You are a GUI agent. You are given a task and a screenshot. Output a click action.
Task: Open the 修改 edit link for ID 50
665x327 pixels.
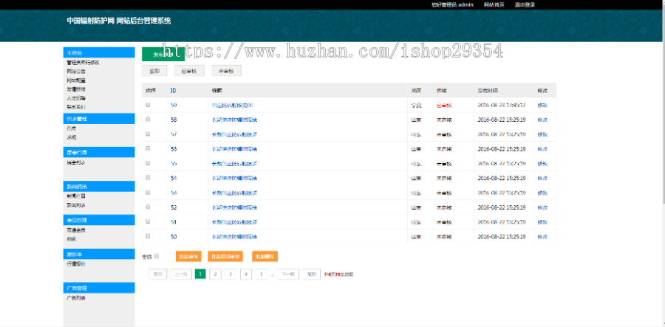(542, 237)
